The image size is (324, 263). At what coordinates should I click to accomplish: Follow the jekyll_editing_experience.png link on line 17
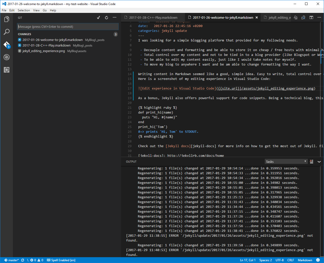[x=266, y=88]
